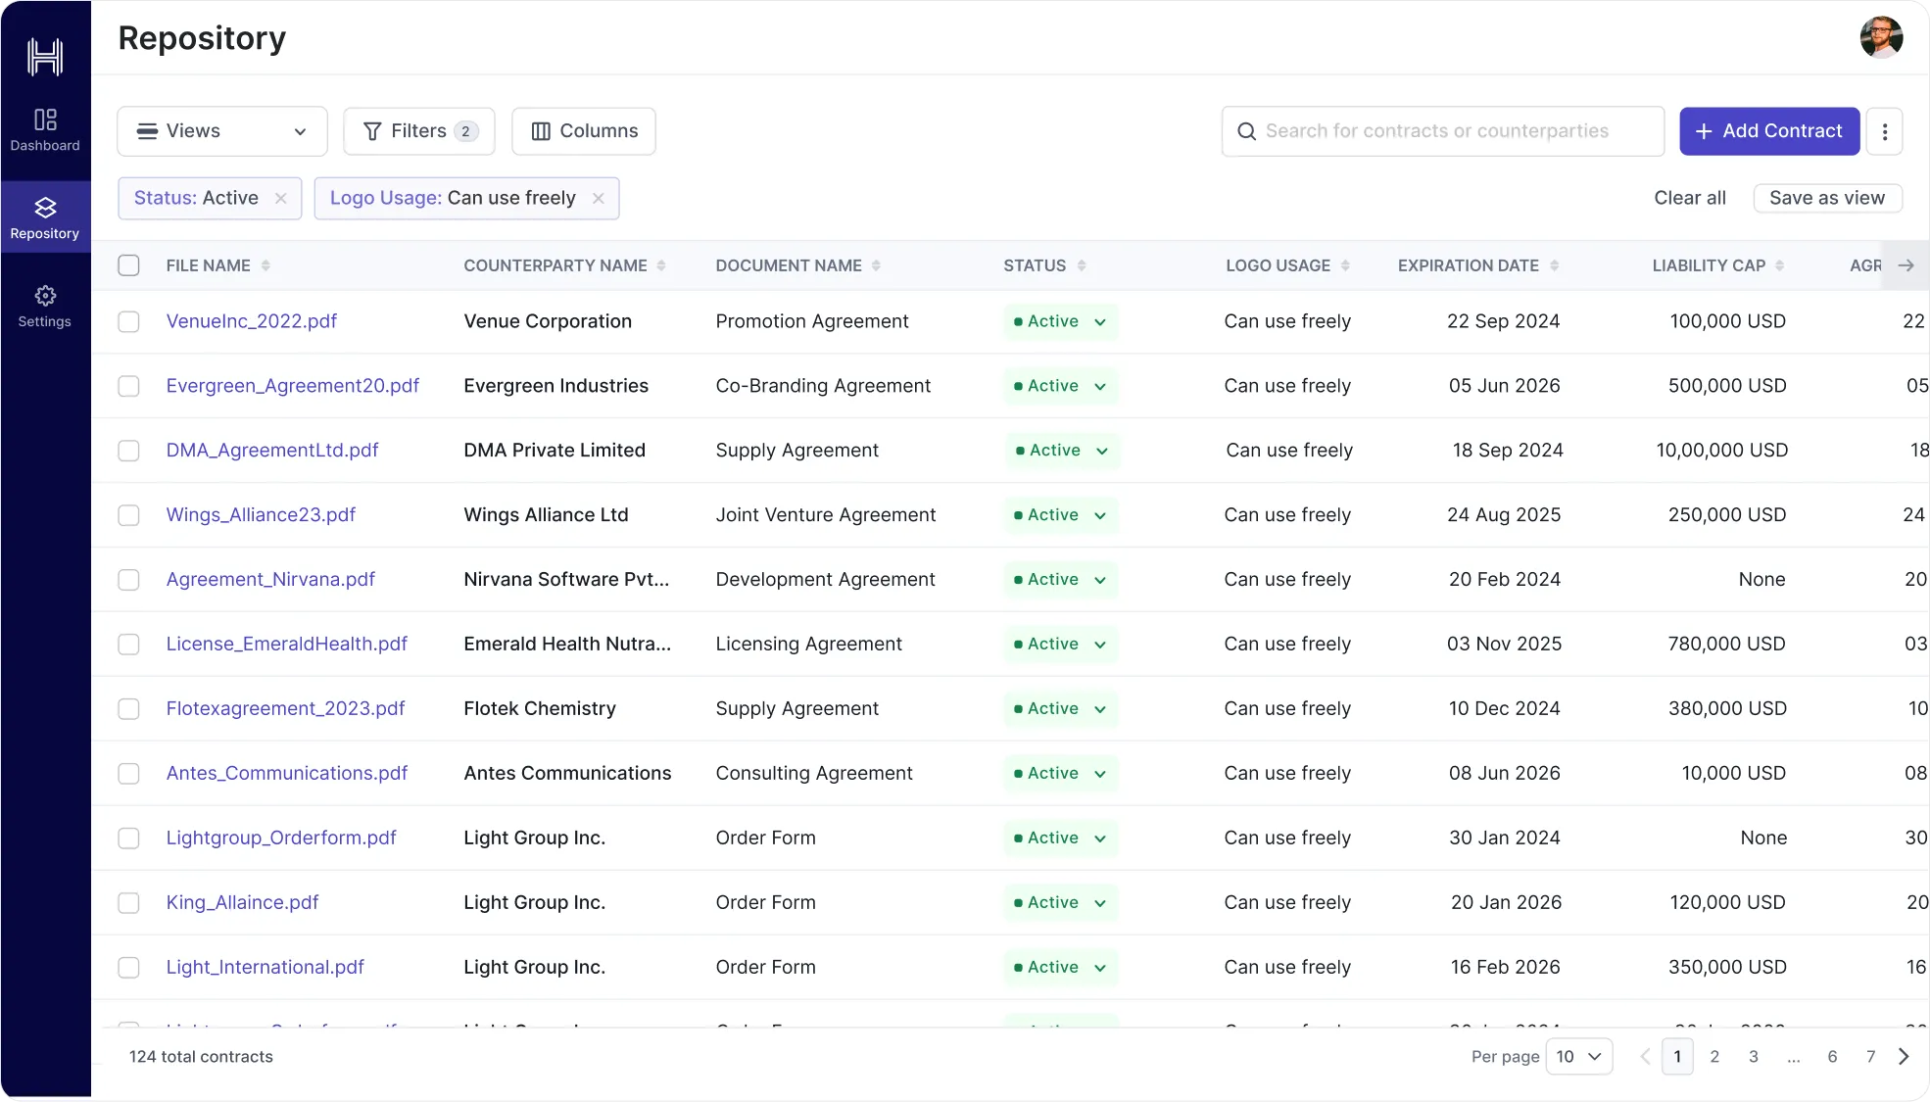Check the select-all checkbox in header
The width and height of the screenshot is (1930, 1102).
128,264
